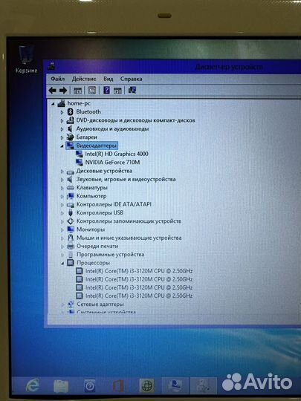Click the Back arrow in Device Manager toolbar

pyautogui.click(x=53, y=91)
